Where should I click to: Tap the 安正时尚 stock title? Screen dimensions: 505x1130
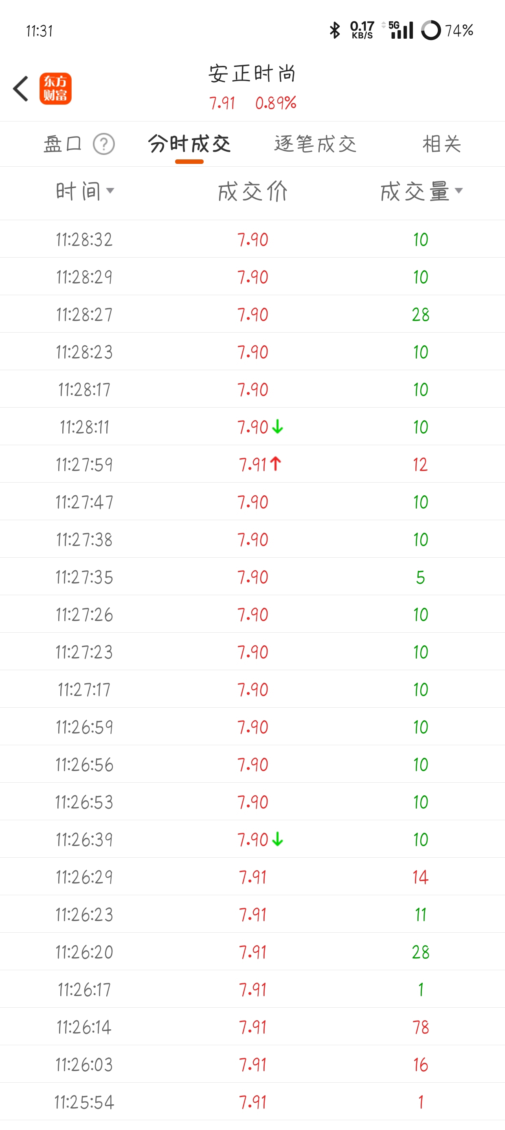pyautogui.click(x=253, y=73)
